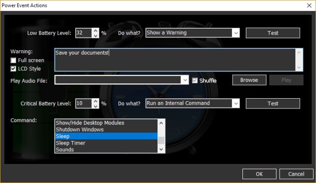Viewport: 316px width, 183px height.
Task: Click the command list scroll down arrow
Action: tap(161, 149)
